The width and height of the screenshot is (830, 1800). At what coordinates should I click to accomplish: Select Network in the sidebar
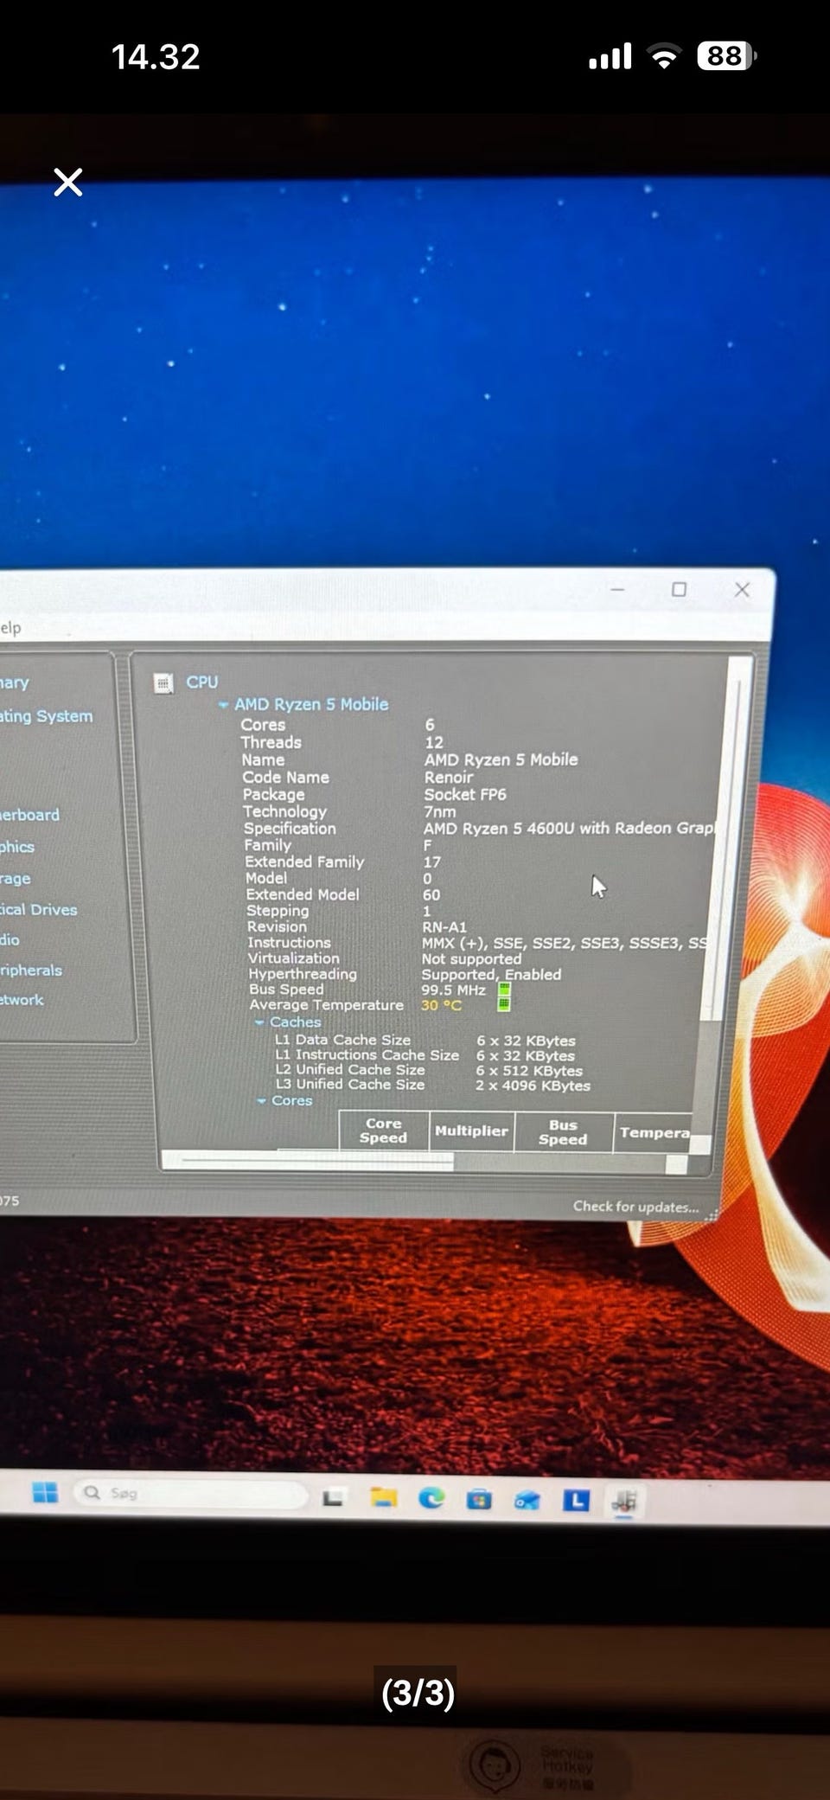[22, 1000]
